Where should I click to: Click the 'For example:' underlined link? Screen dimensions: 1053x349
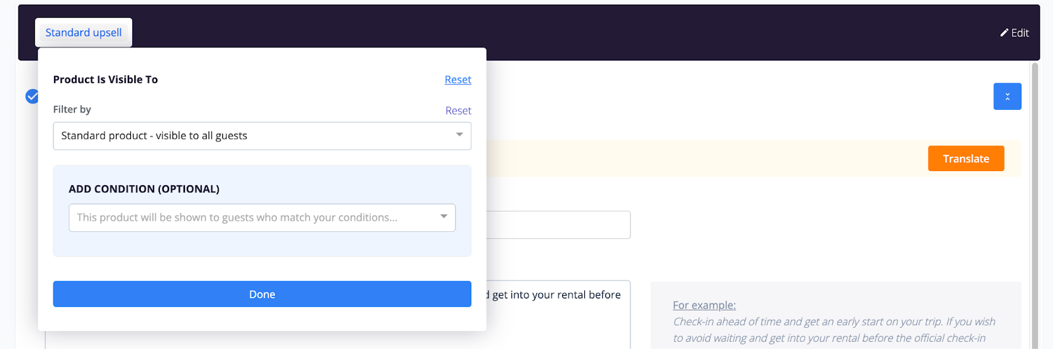(x=704, y=306)
